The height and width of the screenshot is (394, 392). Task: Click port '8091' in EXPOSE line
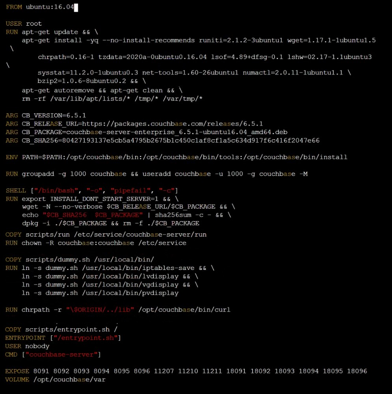pyautogui.click(x=41, y=372)
